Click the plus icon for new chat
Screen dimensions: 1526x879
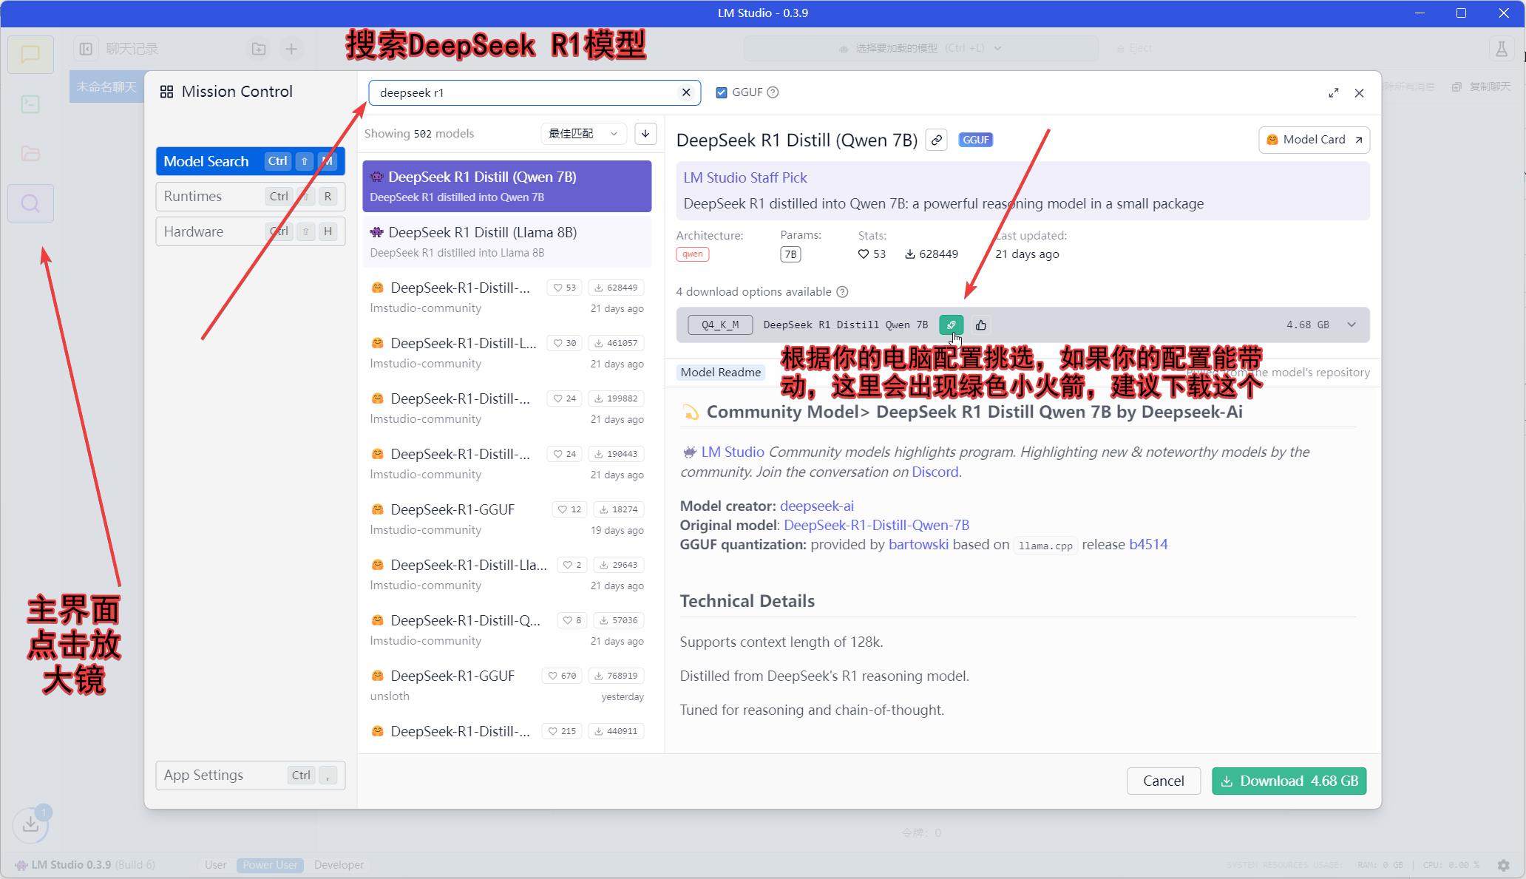pyautogui.click(x=291, y=49)
